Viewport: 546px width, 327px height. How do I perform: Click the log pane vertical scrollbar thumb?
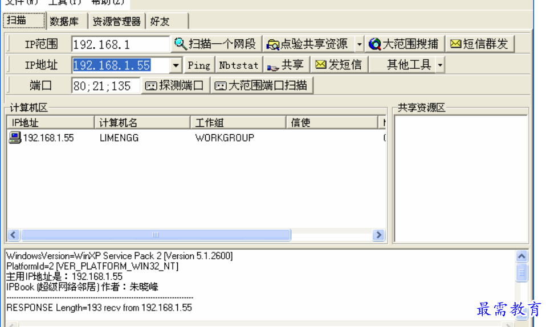click(521, 273)
